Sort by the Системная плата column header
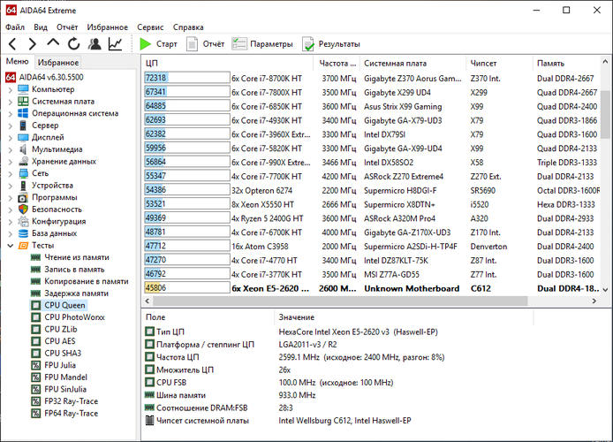 coord(413,64)
